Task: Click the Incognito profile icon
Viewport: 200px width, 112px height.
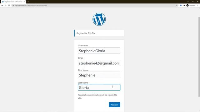Action: [x=187, y=5]
